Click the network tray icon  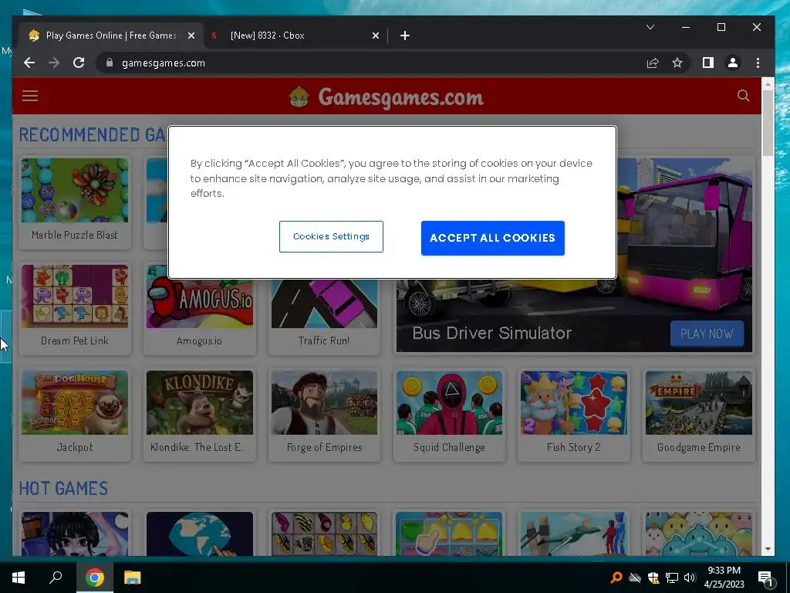coord(672,578)
